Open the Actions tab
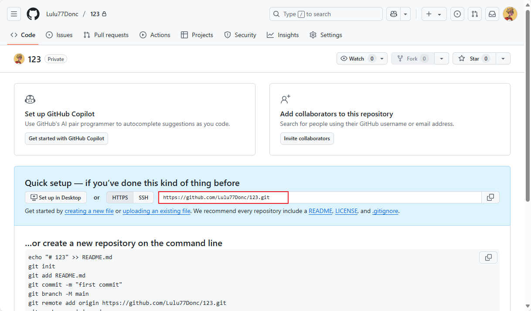The width and height of the screenshot is (531, 311). 155,35
